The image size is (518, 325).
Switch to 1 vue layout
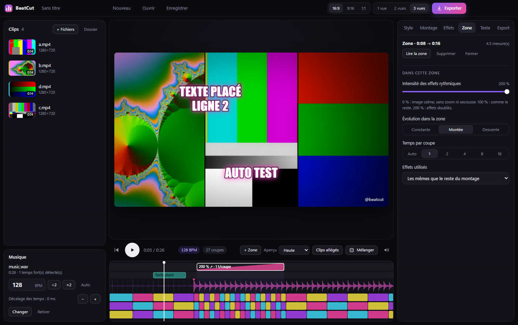[382, 8]
